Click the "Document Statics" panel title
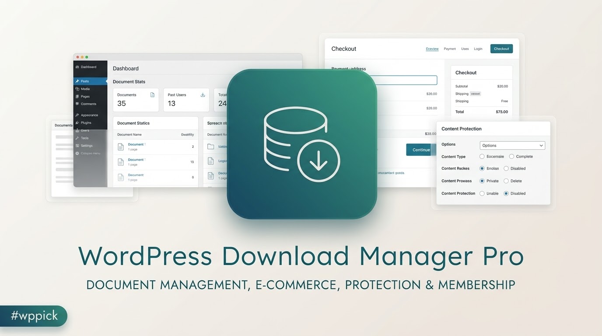602x336 pixels. [x=133, y=123]
